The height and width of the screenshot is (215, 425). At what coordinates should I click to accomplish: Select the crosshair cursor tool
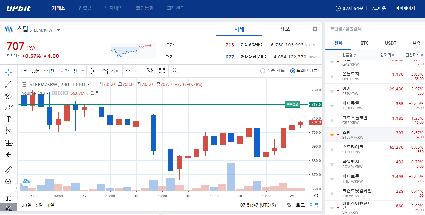point(8,72)
